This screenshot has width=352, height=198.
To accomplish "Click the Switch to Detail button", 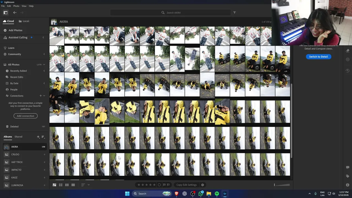I will [318, 57].
